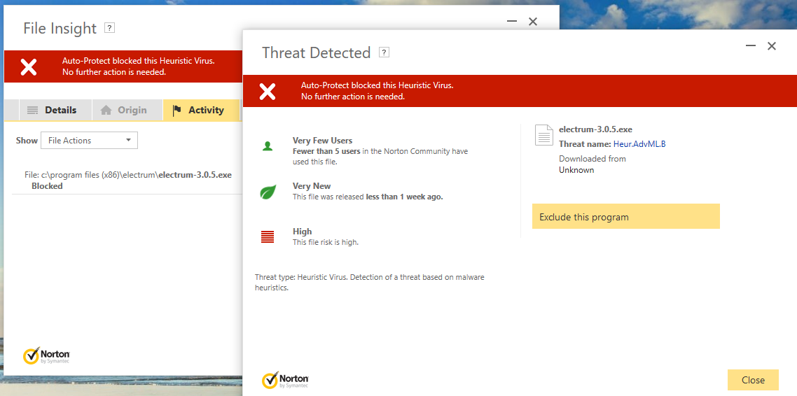Image resolution: width=797 pixels, height=396 pixels.
Task: Click 'Very New' heading
Action: tap(312, 186)
